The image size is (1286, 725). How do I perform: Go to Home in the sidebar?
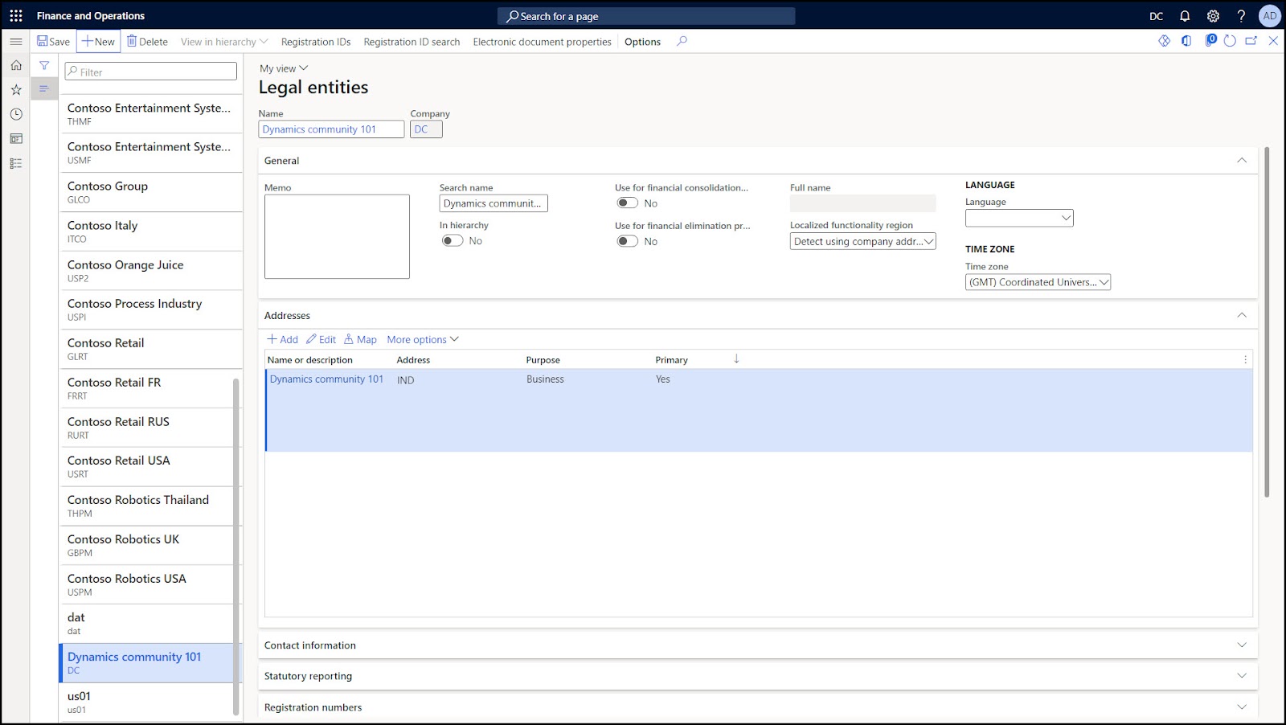coord(16,65)
